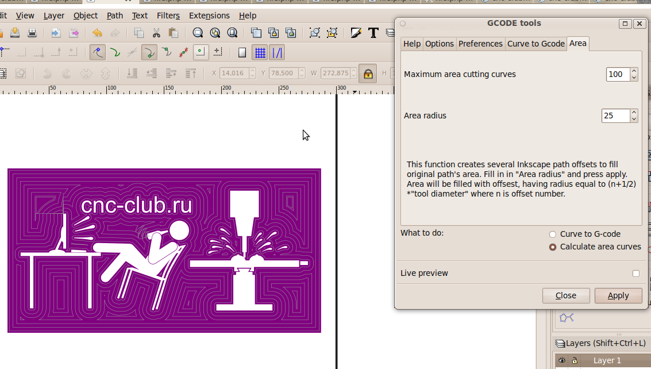651x369 pixels.
Task: Rotate selection 90° clockwise
Action: pos(66,74)
